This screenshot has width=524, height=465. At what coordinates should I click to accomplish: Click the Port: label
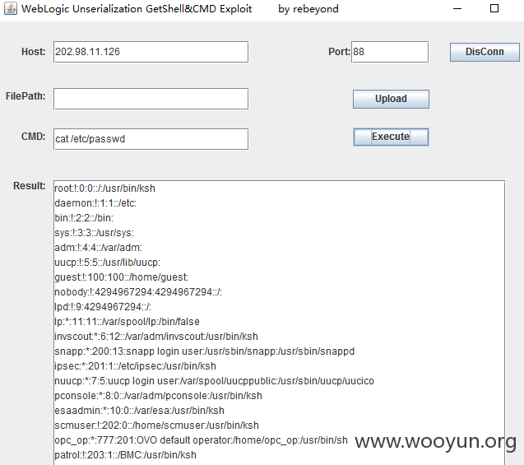point(339,52)
